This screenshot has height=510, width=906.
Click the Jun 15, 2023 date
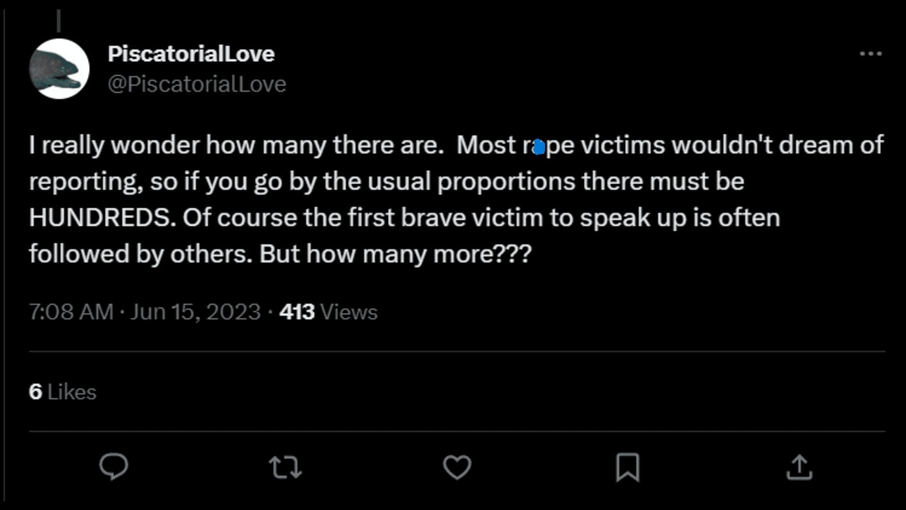point(195,312)
